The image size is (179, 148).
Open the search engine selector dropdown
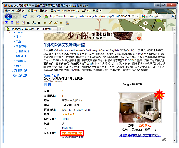pos(144,16)
